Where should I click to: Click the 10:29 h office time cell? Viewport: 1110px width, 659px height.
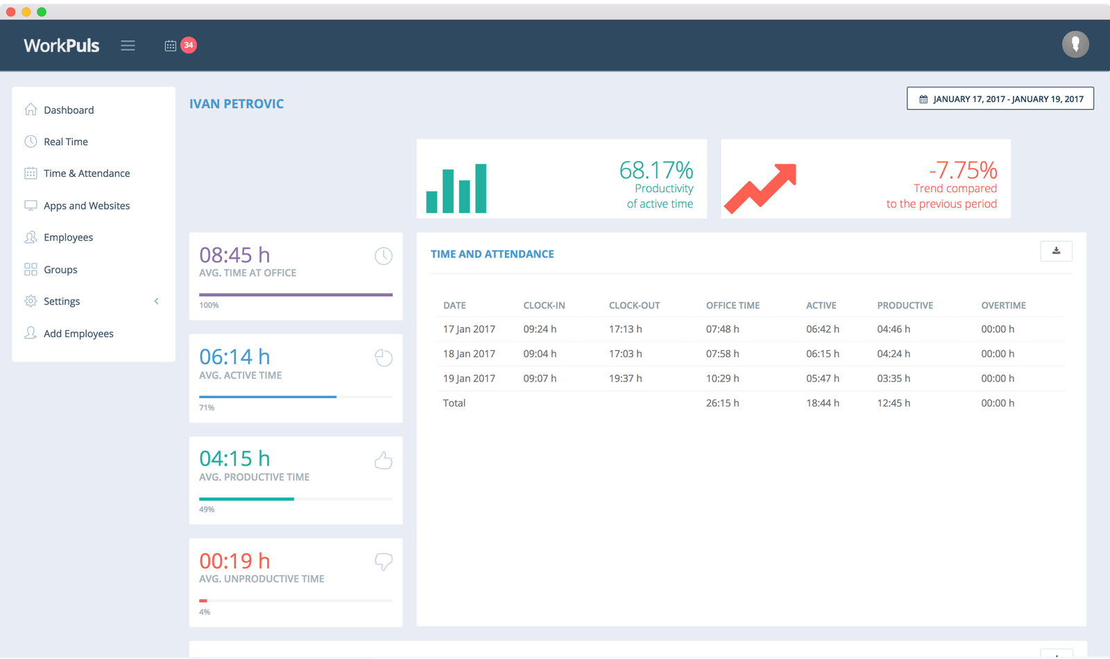click(x=722, y=379)
